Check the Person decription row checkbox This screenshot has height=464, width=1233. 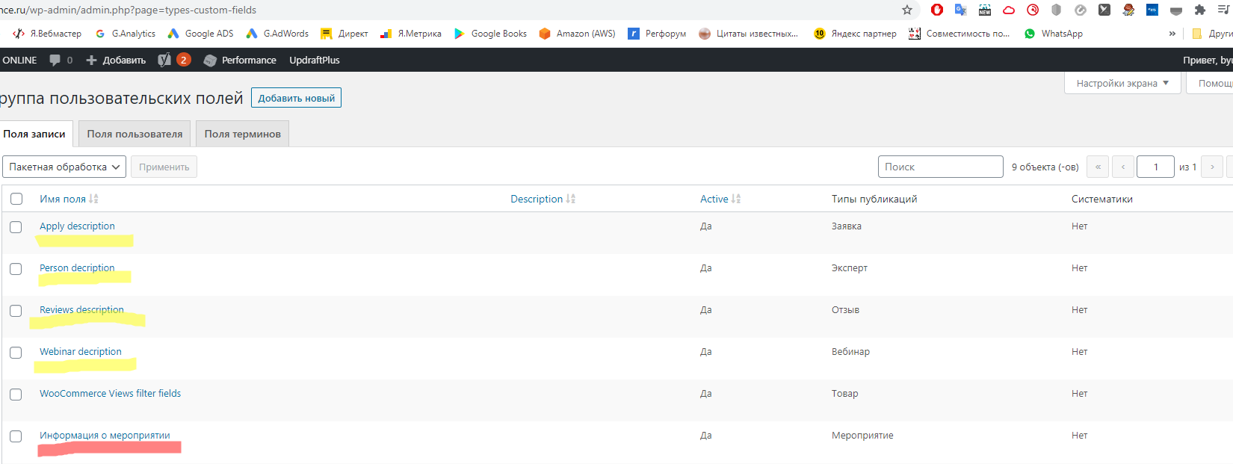tap(16, 269)
